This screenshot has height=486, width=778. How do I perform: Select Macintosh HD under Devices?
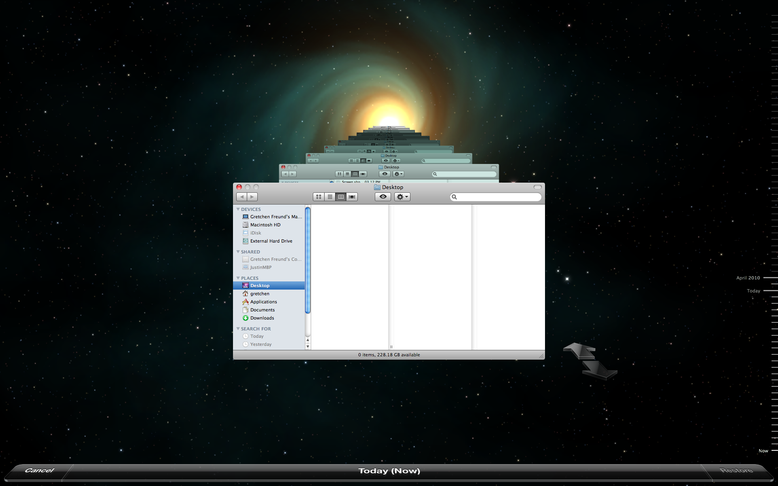[x=265, y=225]
